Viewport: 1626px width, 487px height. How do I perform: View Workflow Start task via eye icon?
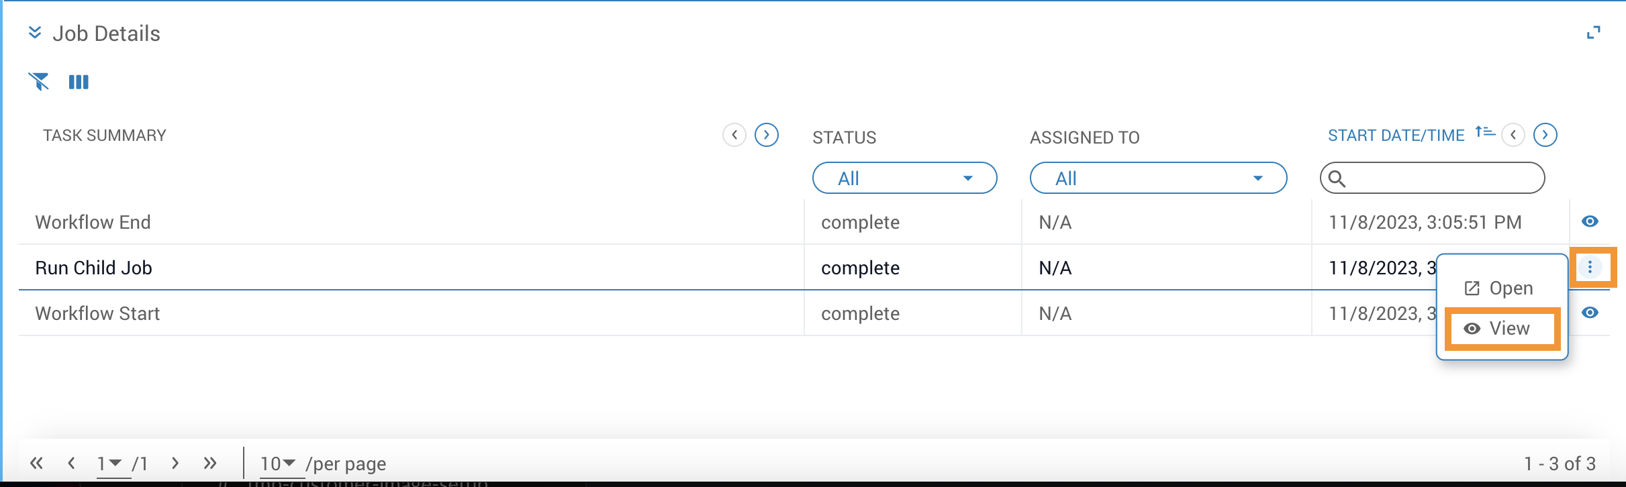click(x=1589, y=313)
